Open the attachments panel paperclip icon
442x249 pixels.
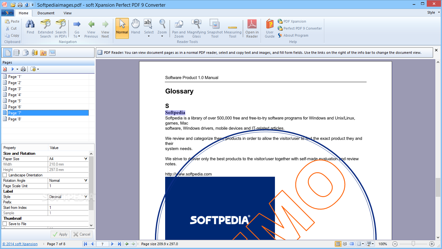[x=34, y=53]
